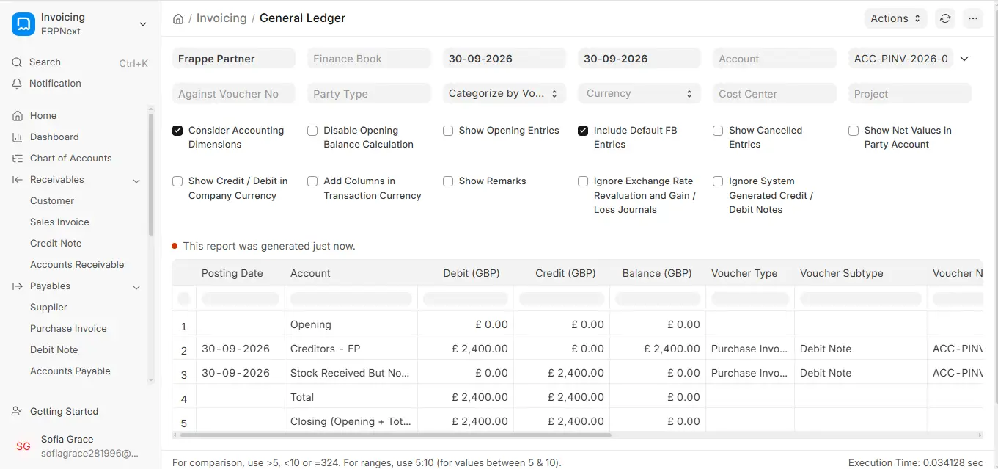Viewport: 998px width, 469px height.
Task: Click the Against Voucher No field
Action: tap(234, 94)
